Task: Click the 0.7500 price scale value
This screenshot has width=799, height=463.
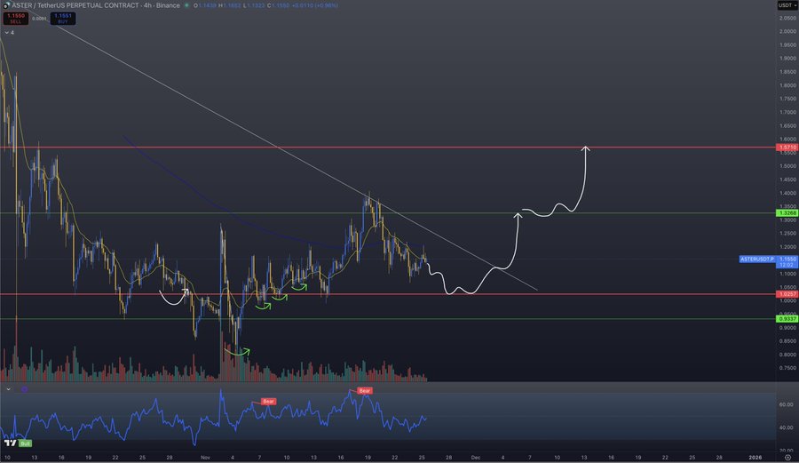Action: (x=787, y=368)
